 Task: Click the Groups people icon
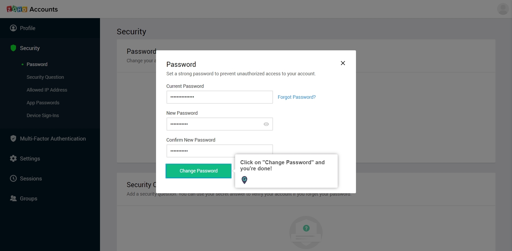click(13, 198)
